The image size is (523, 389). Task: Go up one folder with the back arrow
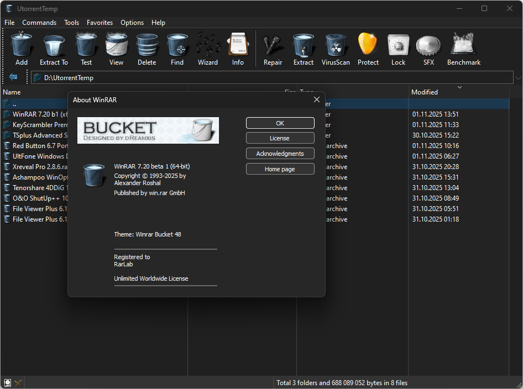point(13,77)
